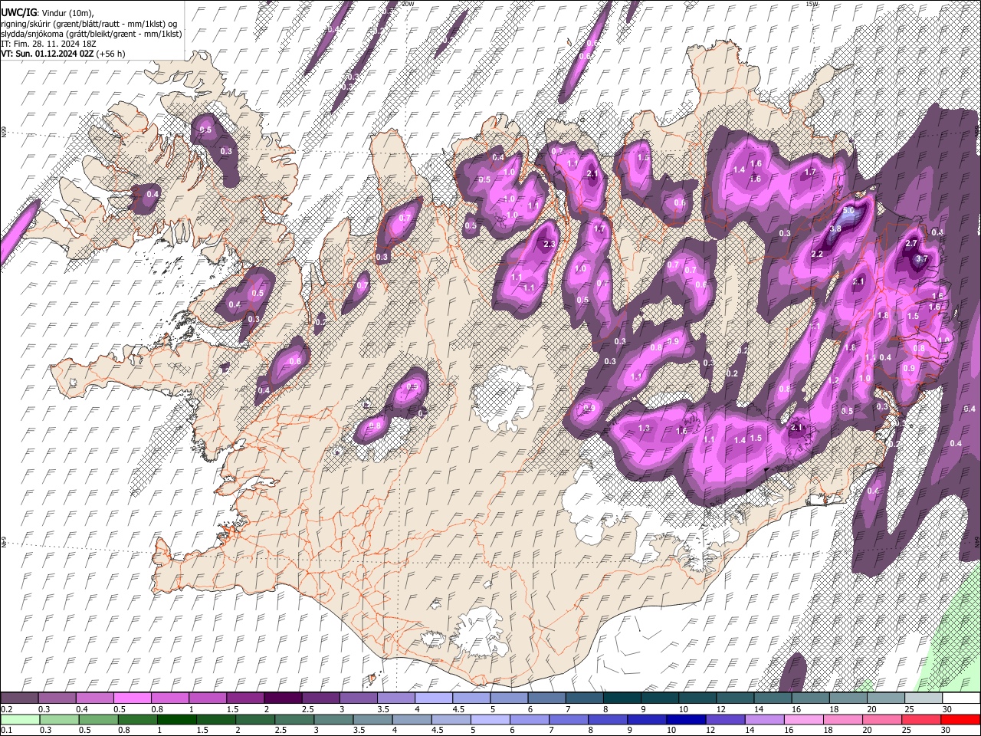This screenshot has height=736, width=981.
Task: Click the '(+56 h)' forecast offset text
Action: point(111,54)
